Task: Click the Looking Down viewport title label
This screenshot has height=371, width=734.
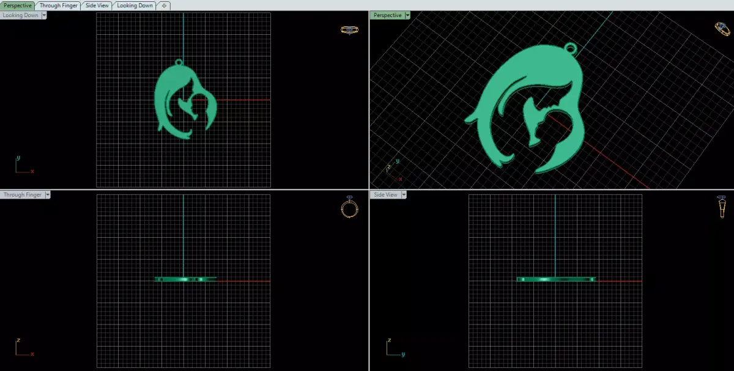Action: [x=21, y=15]
